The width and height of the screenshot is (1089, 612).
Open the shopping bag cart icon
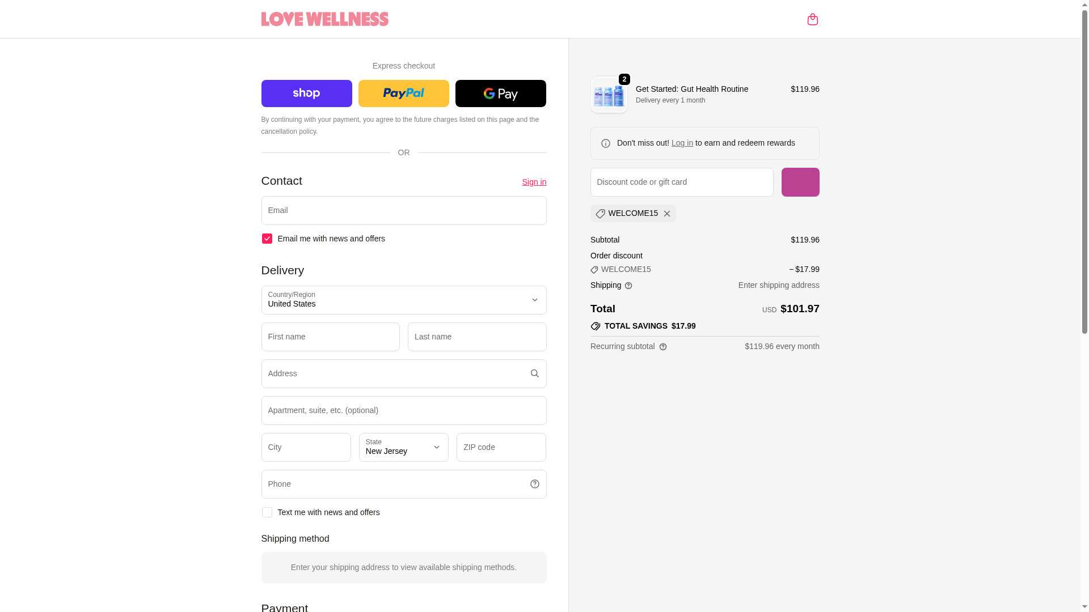pos(812,19)
